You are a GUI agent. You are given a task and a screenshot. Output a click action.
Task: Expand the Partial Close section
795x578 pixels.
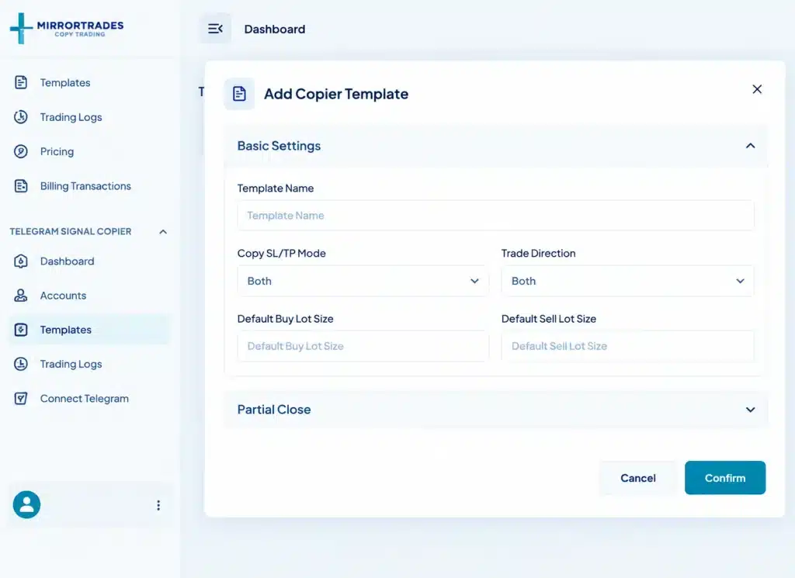[x=496, y=410]
